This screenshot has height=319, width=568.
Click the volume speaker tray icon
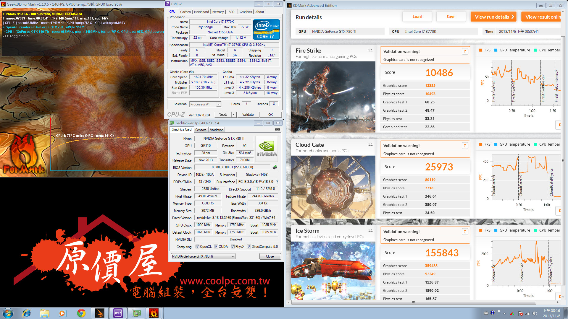pyautogui.click(x=535, y=313)
